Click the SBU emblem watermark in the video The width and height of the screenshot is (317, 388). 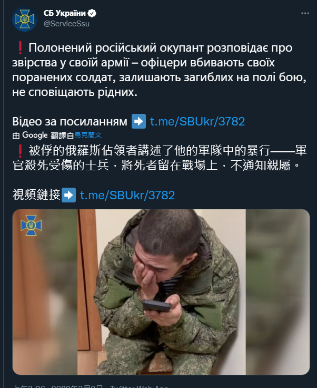(x=31, y=225)
